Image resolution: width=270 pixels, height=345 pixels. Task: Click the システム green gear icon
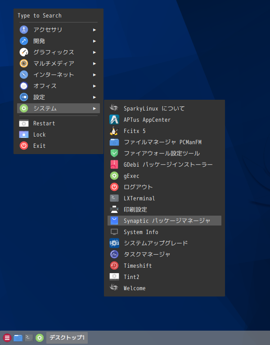point(24,108)
